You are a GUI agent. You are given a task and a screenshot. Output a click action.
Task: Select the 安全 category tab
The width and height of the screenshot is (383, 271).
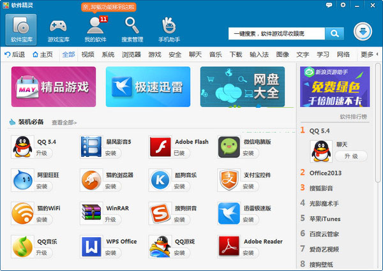175,54
